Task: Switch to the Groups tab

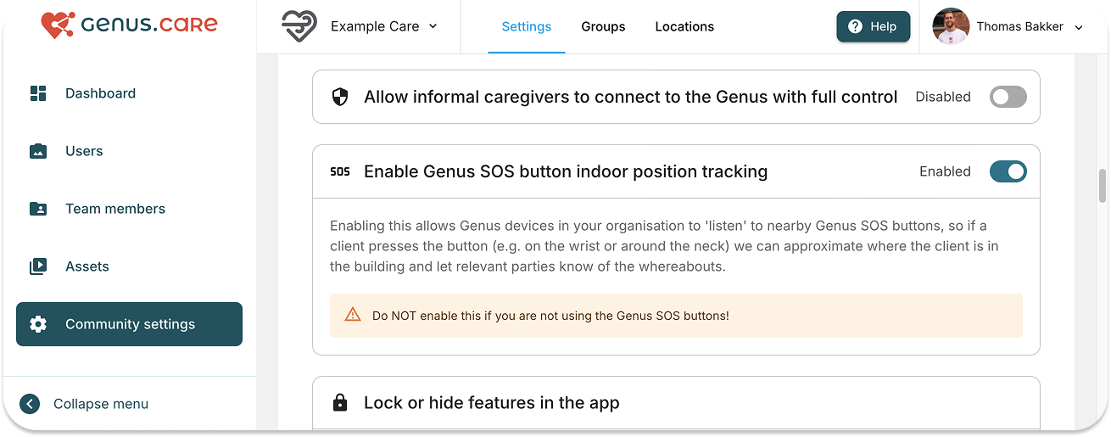Action: [x=603, y=26]
